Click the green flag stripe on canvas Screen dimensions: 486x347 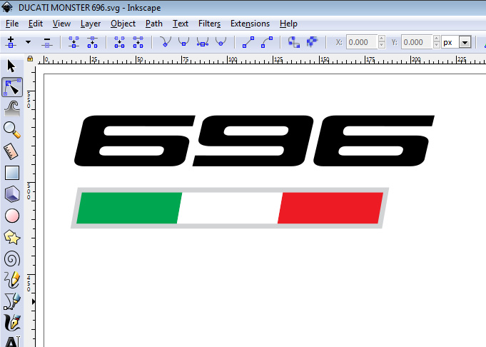point(129,208)
